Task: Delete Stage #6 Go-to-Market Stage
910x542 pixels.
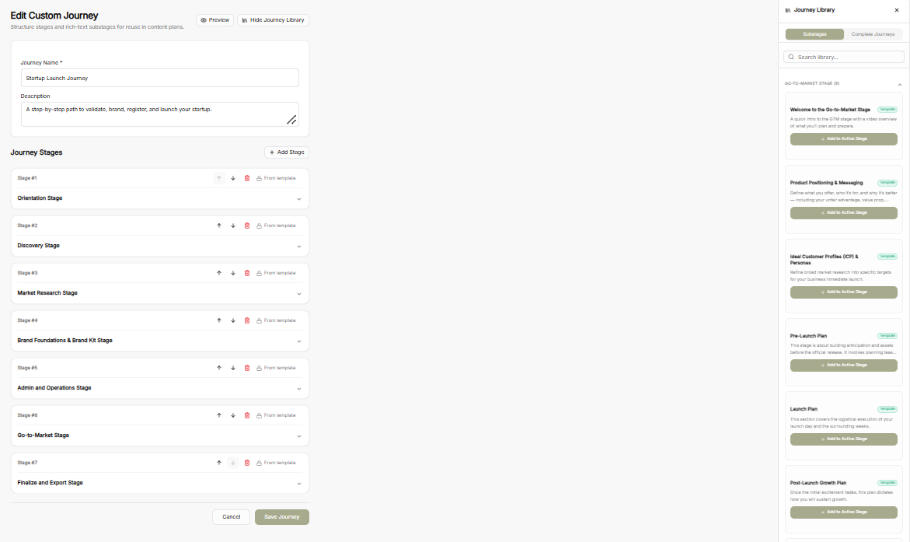Action: [x=246, y=415]
